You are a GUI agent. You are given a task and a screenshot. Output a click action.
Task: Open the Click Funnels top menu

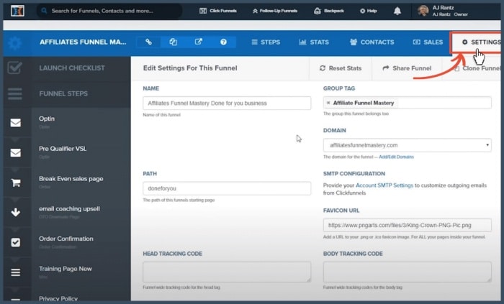[x=218, y=11]
